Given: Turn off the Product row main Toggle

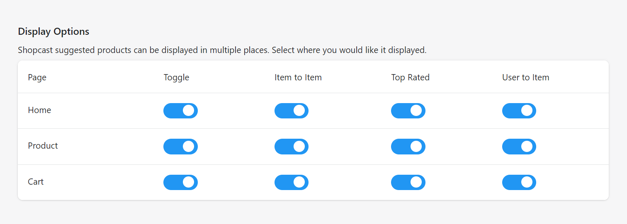Looking at the screenshot, I should pyautogui.click(x=180, y=147).
